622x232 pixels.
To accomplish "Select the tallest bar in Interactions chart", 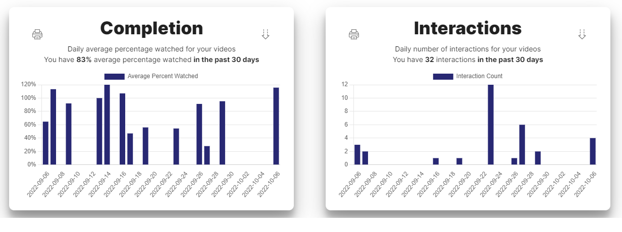I will coord(491,125).
